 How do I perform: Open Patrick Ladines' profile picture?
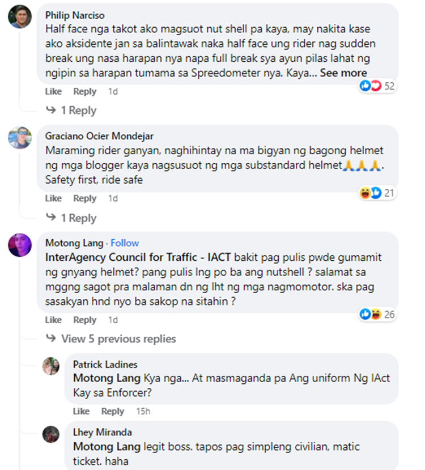51,366
